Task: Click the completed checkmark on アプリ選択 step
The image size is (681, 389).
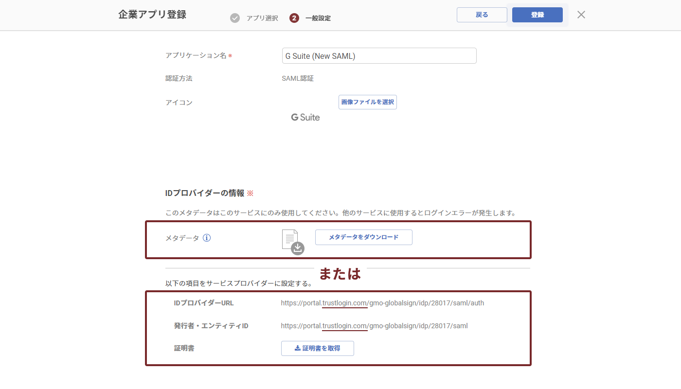Action: point(235,18)
